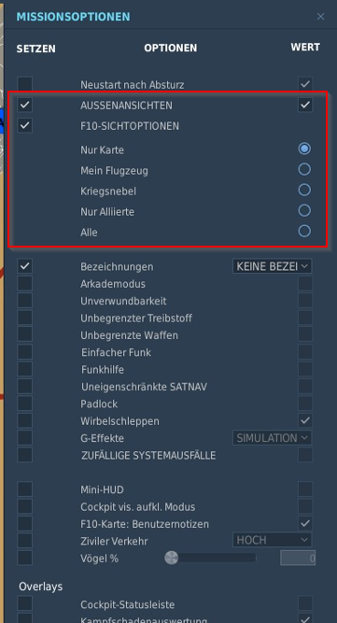Adjust the Vögel % slider handle
Viewport: 337px width, 623px height.
[x=171, y=558]
